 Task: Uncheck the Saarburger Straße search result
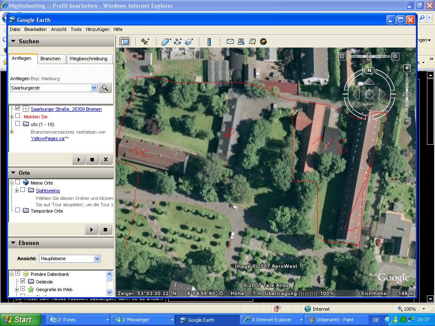tap(18, 109)
